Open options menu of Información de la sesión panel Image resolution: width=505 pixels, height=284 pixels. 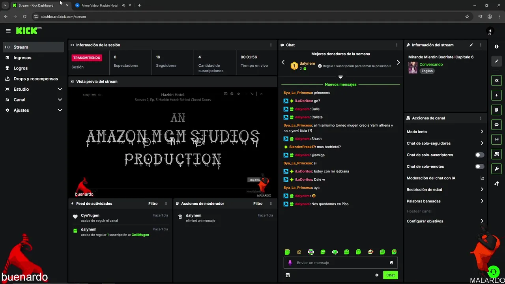click(271, 45)
